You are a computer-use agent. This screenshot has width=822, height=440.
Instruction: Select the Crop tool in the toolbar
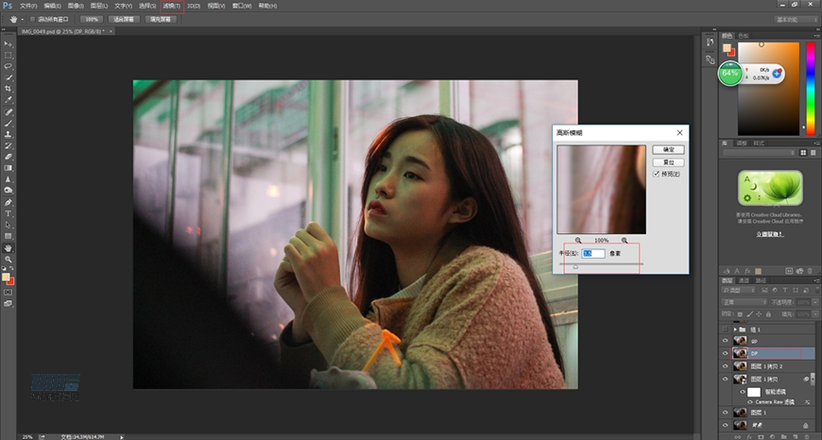coord(9,88)
